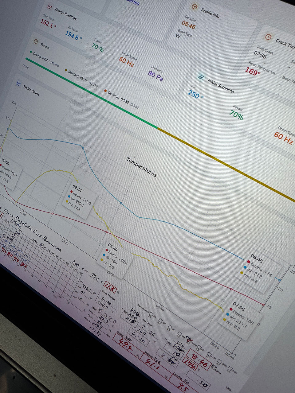Screen dimensions: 295x393
Task: Click the orange Develop phase legend dot
Action: [x=105, y=91]
